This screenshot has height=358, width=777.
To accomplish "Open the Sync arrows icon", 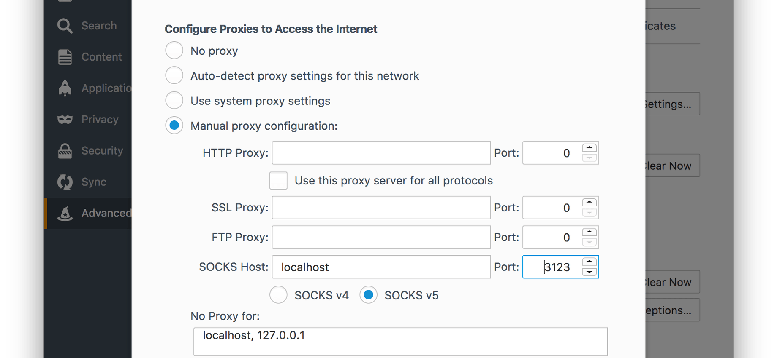I will 65,182.
